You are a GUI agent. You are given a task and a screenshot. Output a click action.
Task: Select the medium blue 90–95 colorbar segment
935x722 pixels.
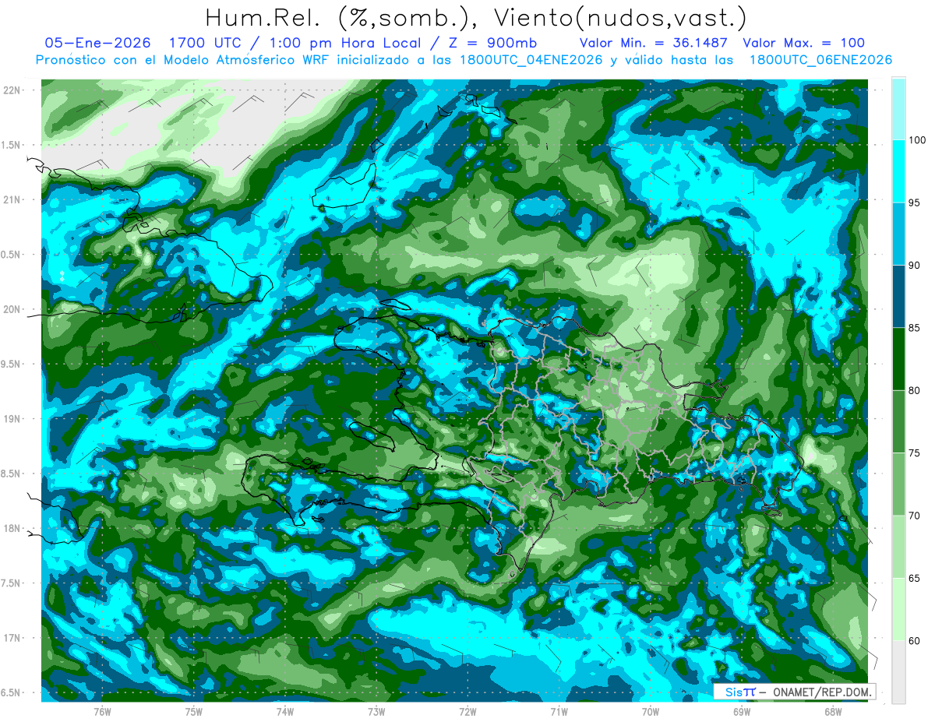coord(898,234)
